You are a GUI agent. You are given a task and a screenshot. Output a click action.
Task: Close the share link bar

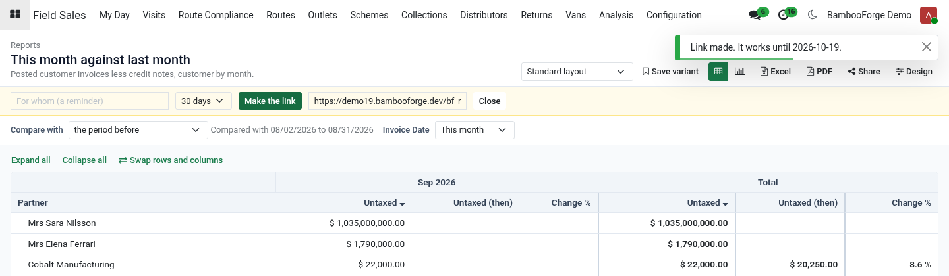pyautogui.click(x=490, y=101)
